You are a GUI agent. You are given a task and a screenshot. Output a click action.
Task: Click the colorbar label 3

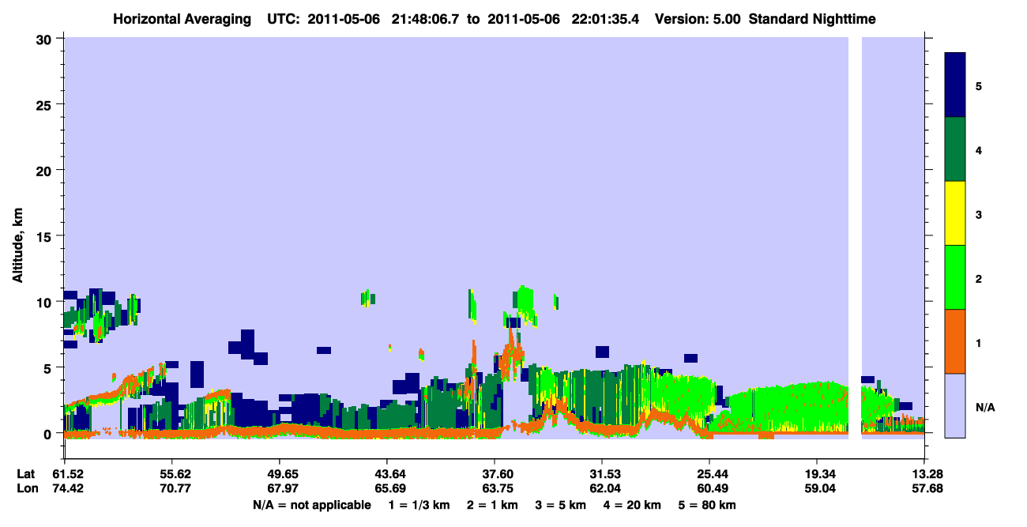[979, 214]
